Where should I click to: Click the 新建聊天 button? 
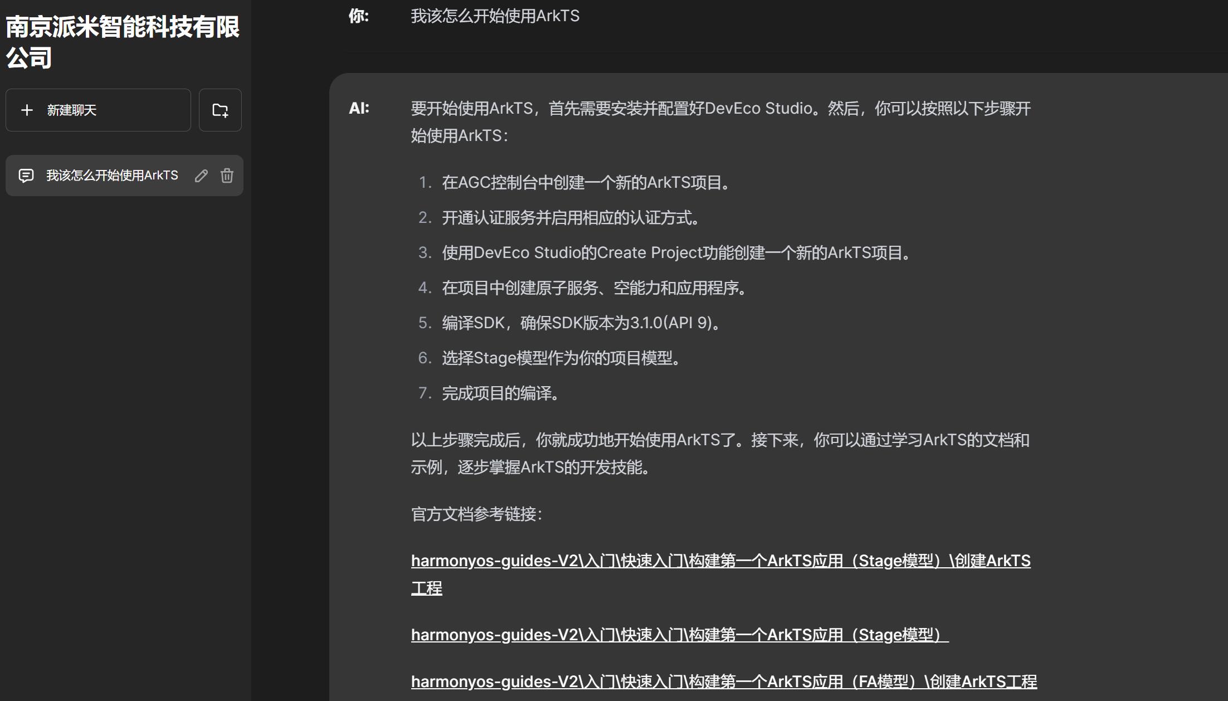coord(98,110)
